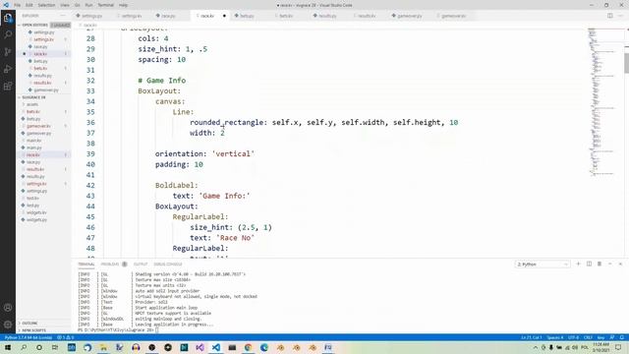This screenshot has width=629, height=354.
Task: Open the Source Control view icon
Action: (8, 52)
